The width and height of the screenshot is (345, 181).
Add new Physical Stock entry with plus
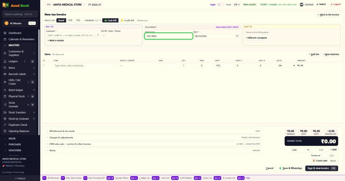click(x=32, y=96)
